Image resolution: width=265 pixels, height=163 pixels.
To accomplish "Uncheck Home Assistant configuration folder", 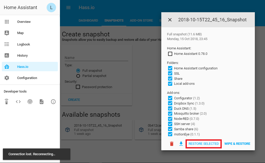I will point(170,68).
